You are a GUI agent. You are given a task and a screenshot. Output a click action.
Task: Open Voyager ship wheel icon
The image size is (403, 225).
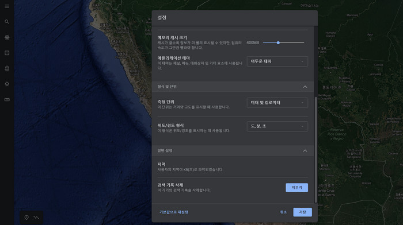coord(7,37)
